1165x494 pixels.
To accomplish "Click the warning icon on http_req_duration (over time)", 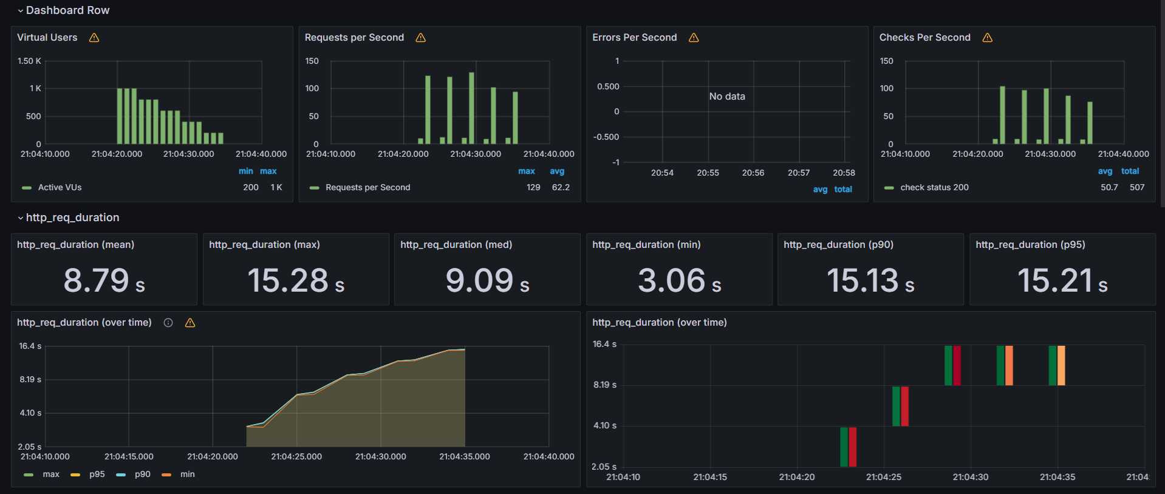I will pyautogui.click(x=190, y=323).
